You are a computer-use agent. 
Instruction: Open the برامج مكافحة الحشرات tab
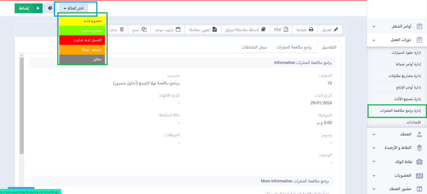point(294,47)
